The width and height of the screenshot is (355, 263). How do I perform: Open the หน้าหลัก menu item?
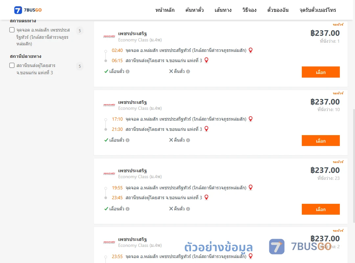tap(165, 10)
